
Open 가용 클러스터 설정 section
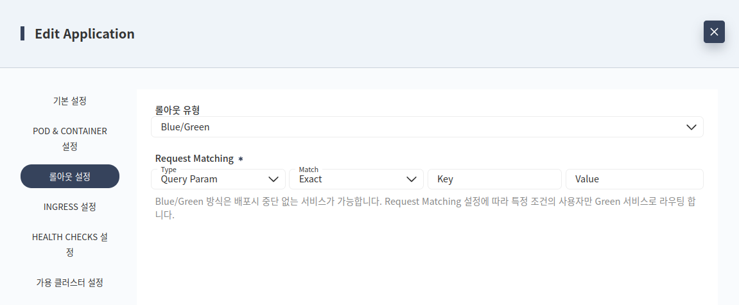[70, 283]
